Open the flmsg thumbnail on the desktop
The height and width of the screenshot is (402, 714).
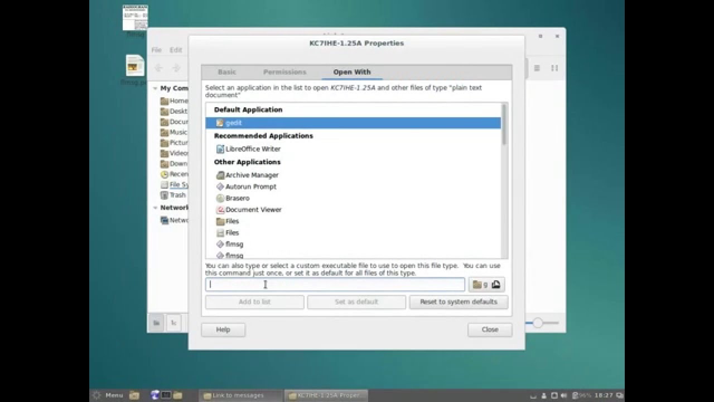[x=135, y=18]
